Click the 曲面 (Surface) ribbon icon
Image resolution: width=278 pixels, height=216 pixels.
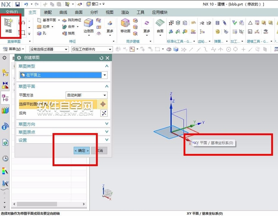160,24
